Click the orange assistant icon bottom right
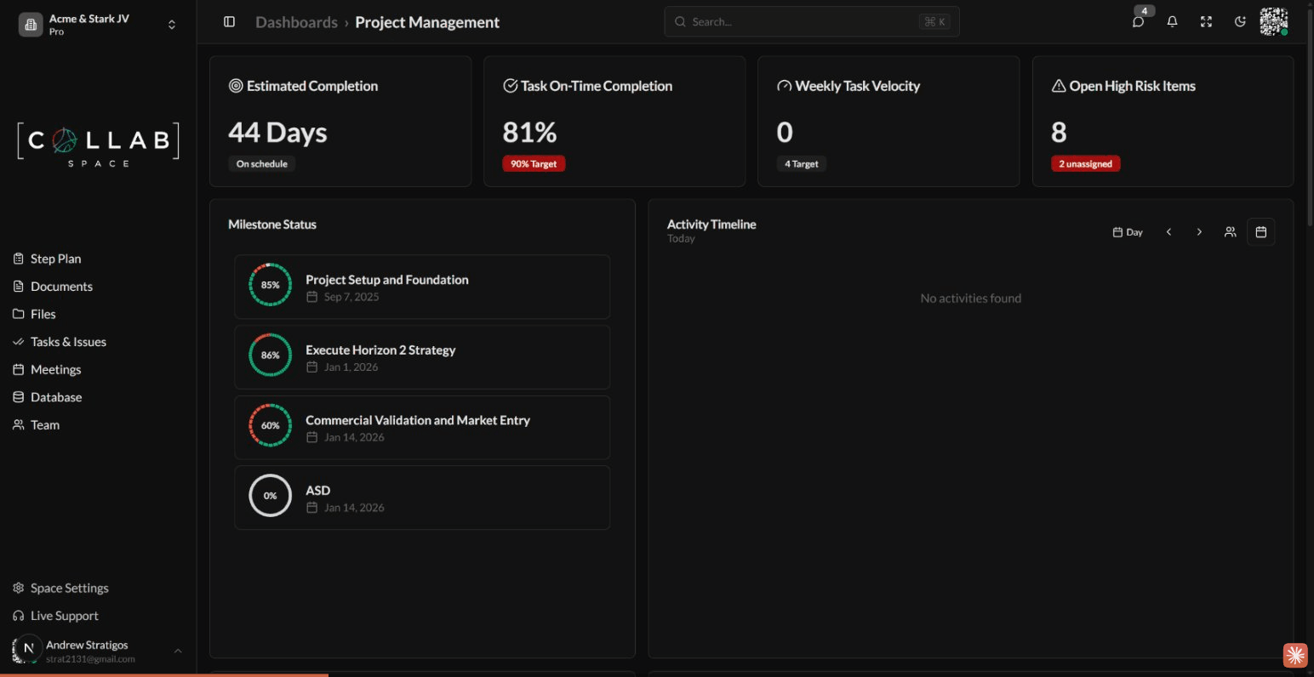The image size is (1314, 677). (x=1294, y=654)
